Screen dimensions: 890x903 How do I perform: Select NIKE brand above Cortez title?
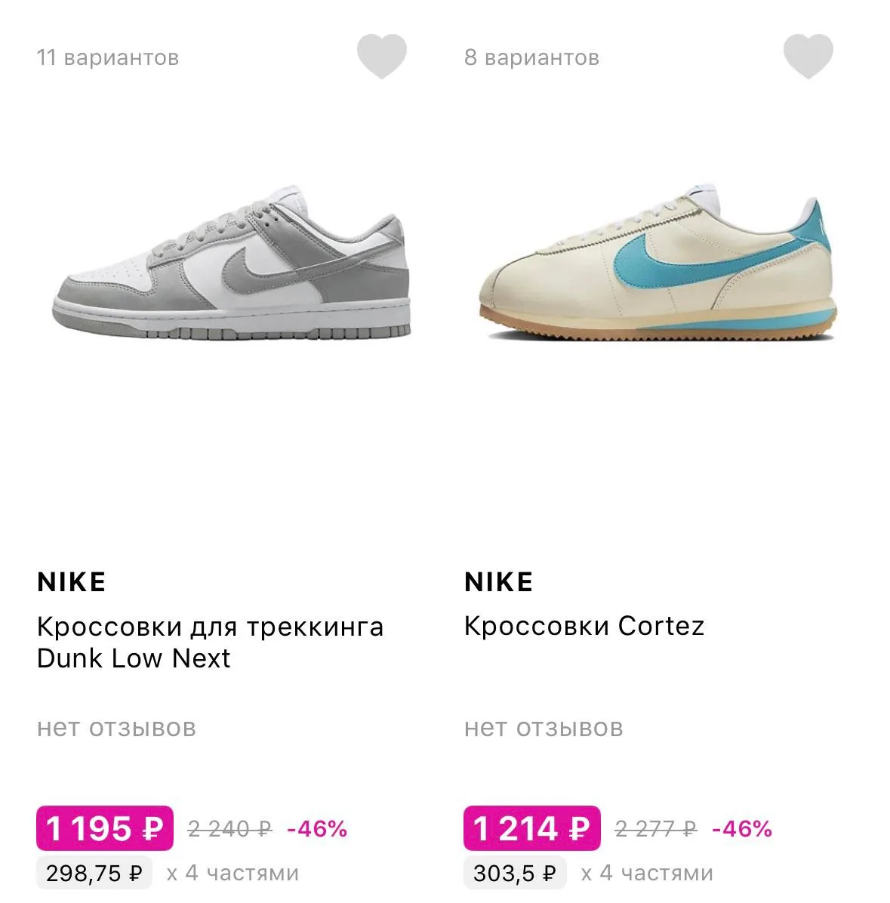click(x=498, y=581)
